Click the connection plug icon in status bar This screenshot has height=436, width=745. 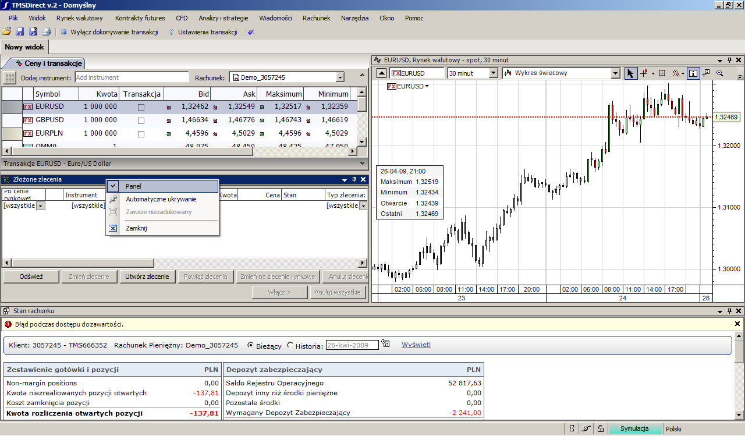click(x=587, y=428)
